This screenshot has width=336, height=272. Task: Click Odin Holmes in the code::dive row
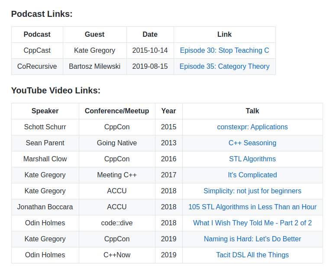tap(45, 223)
